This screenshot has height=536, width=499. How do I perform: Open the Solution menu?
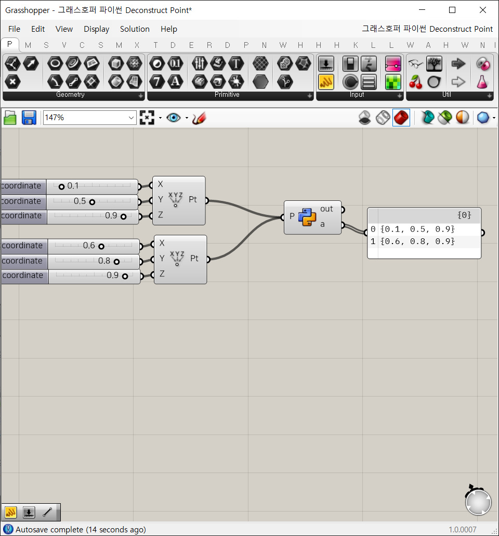(x=135, y=29)
